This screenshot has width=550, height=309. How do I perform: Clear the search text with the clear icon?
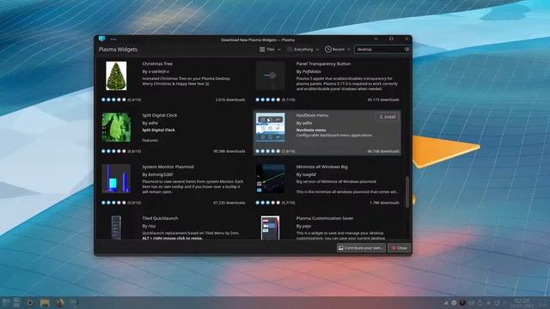point(406,50)
